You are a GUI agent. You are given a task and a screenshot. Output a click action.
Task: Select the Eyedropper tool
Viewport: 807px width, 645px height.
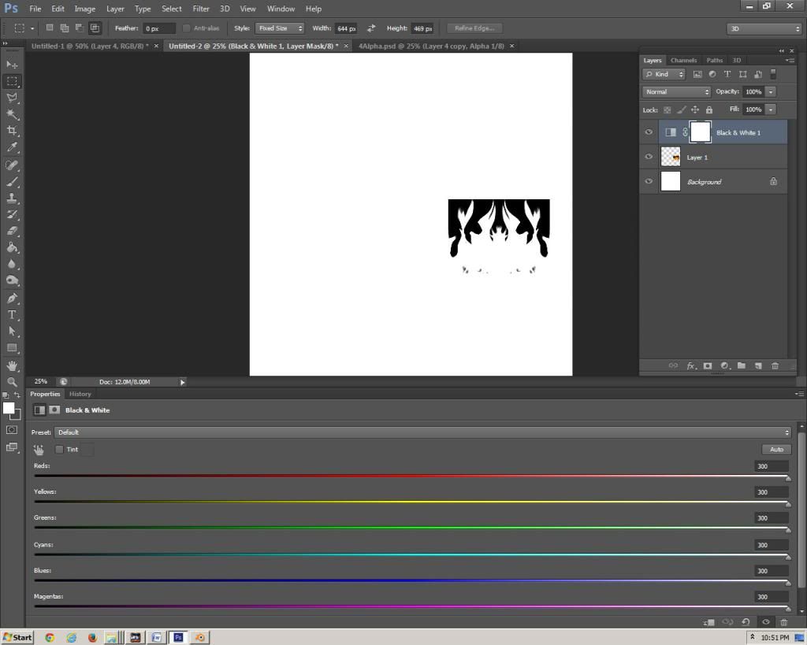12,147
